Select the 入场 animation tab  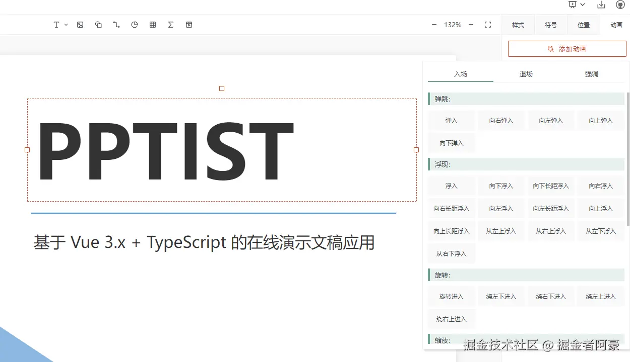(461, 74)
